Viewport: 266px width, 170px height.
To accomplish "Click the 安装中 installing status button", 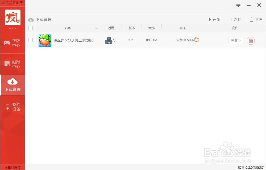I will pyautogui.click(x=236, y=41).
